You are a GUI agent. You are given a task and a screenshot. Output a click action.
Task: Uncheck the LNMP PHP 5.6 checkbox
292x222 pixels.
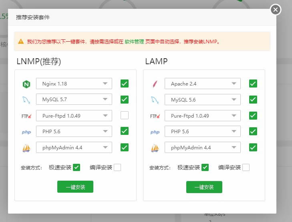coord(125,131)
